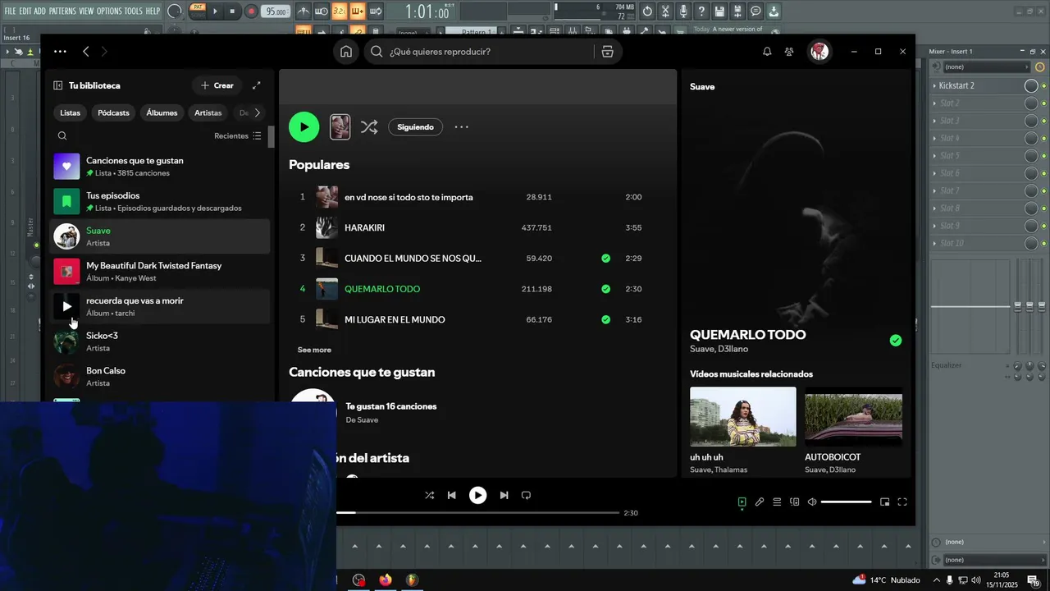Play recuerda que vas a morir album
Viewport: 1050px width, 591px height.
tap(66, 307)
